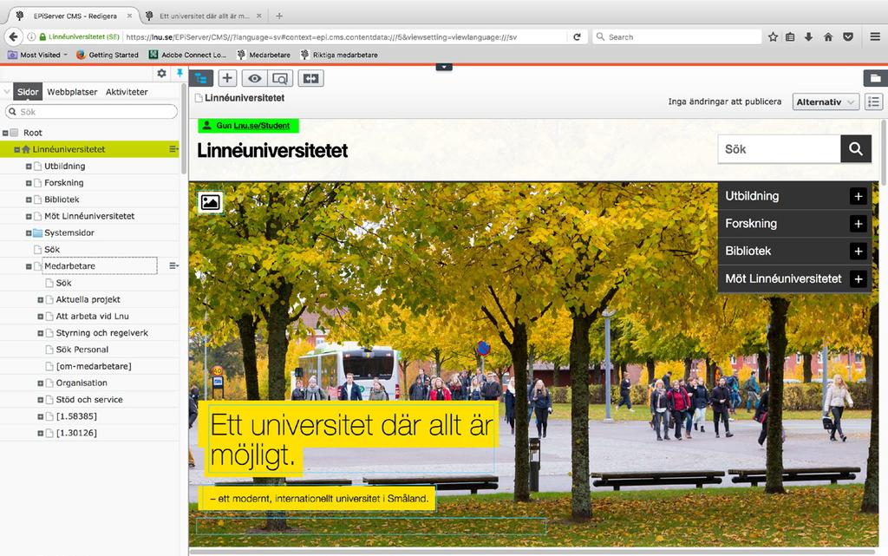Switch to all properties list view

pos(874,101)
